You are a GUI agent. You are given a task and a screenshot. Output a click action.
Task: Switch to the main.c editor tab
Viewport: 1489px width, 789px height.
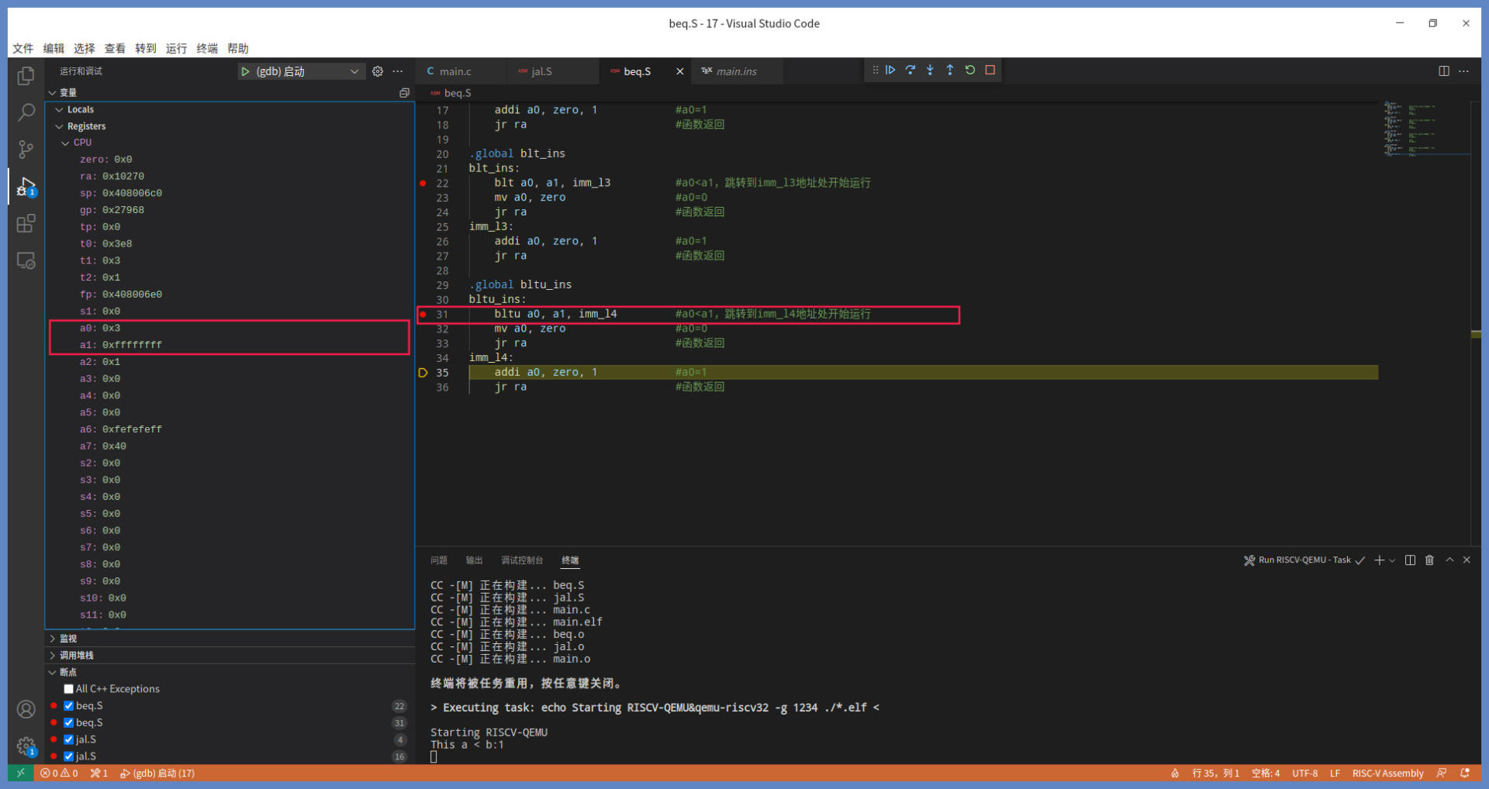point(454,71)
